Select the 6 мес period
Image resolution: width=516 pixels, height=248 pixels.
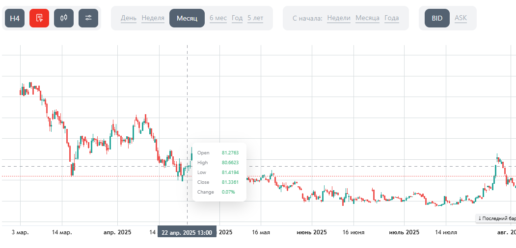[218, 18]
